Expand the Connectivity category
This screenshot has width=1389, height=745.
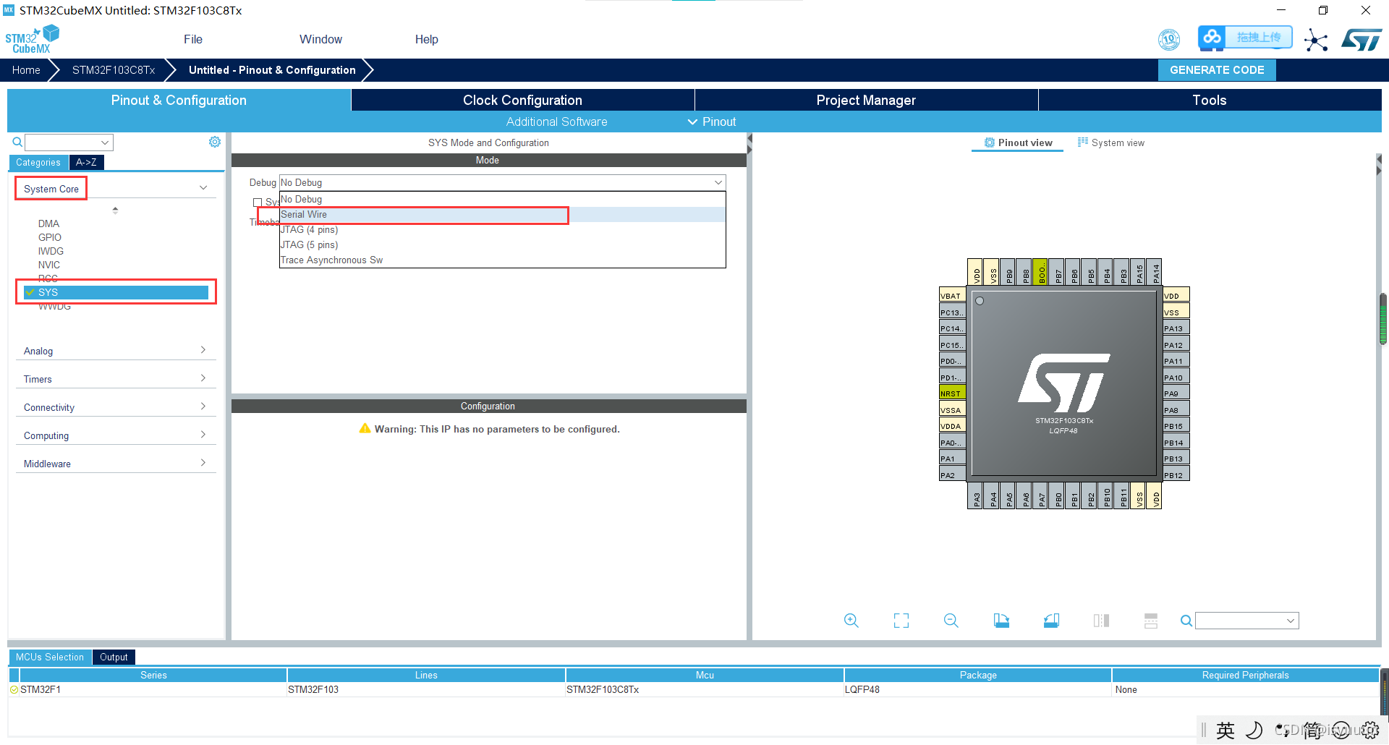tap(203, 406)
